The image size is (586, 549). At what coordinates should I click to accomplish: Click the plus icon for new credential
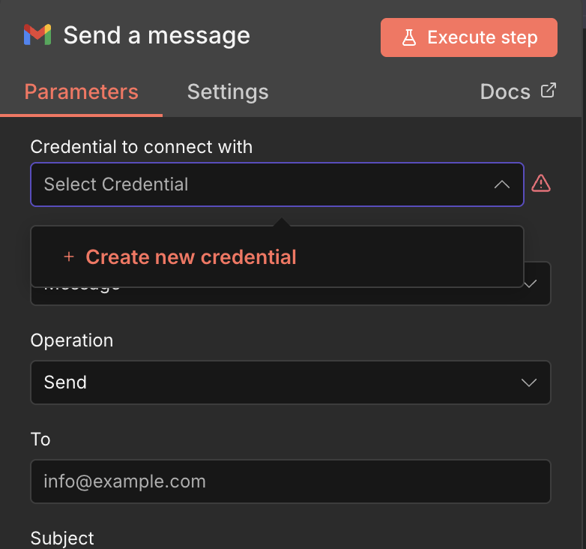pyautogui.click(x=69, y=256)
